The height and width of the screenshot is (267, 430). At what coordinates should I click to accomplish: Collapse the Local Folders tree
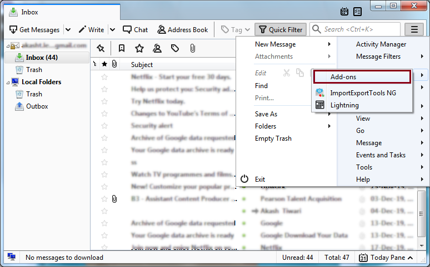8,83
